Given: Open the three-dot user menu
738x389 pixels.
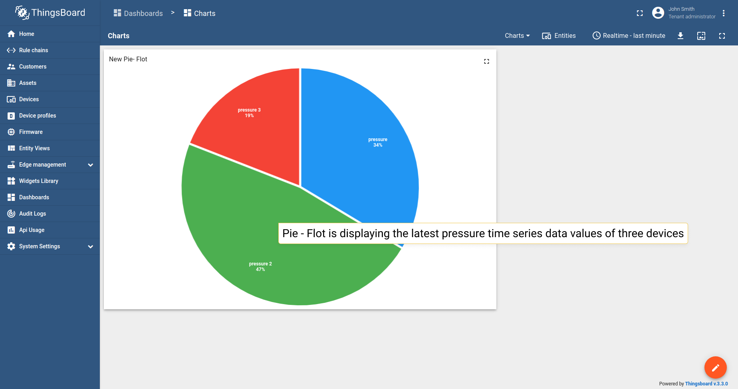Looking at the screenshot, I should click(724, 13).
